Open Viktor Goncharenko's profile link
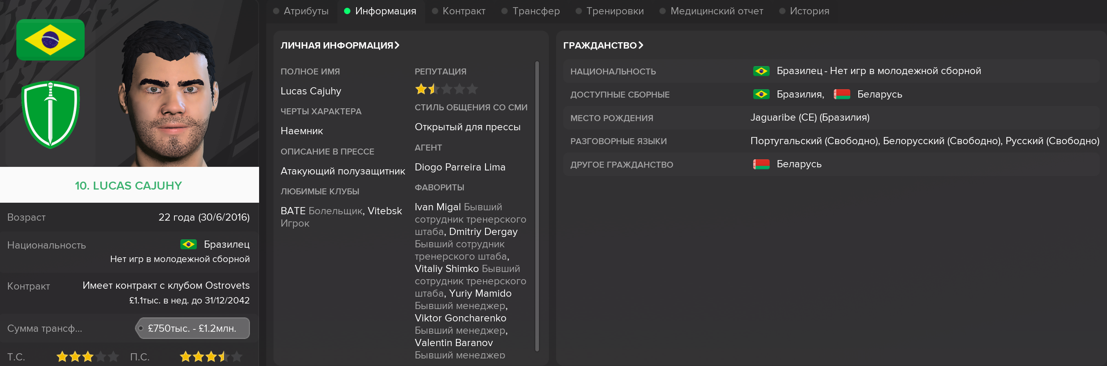The height and width of the screenshot is (366, 1107). [x=460, y=318]
